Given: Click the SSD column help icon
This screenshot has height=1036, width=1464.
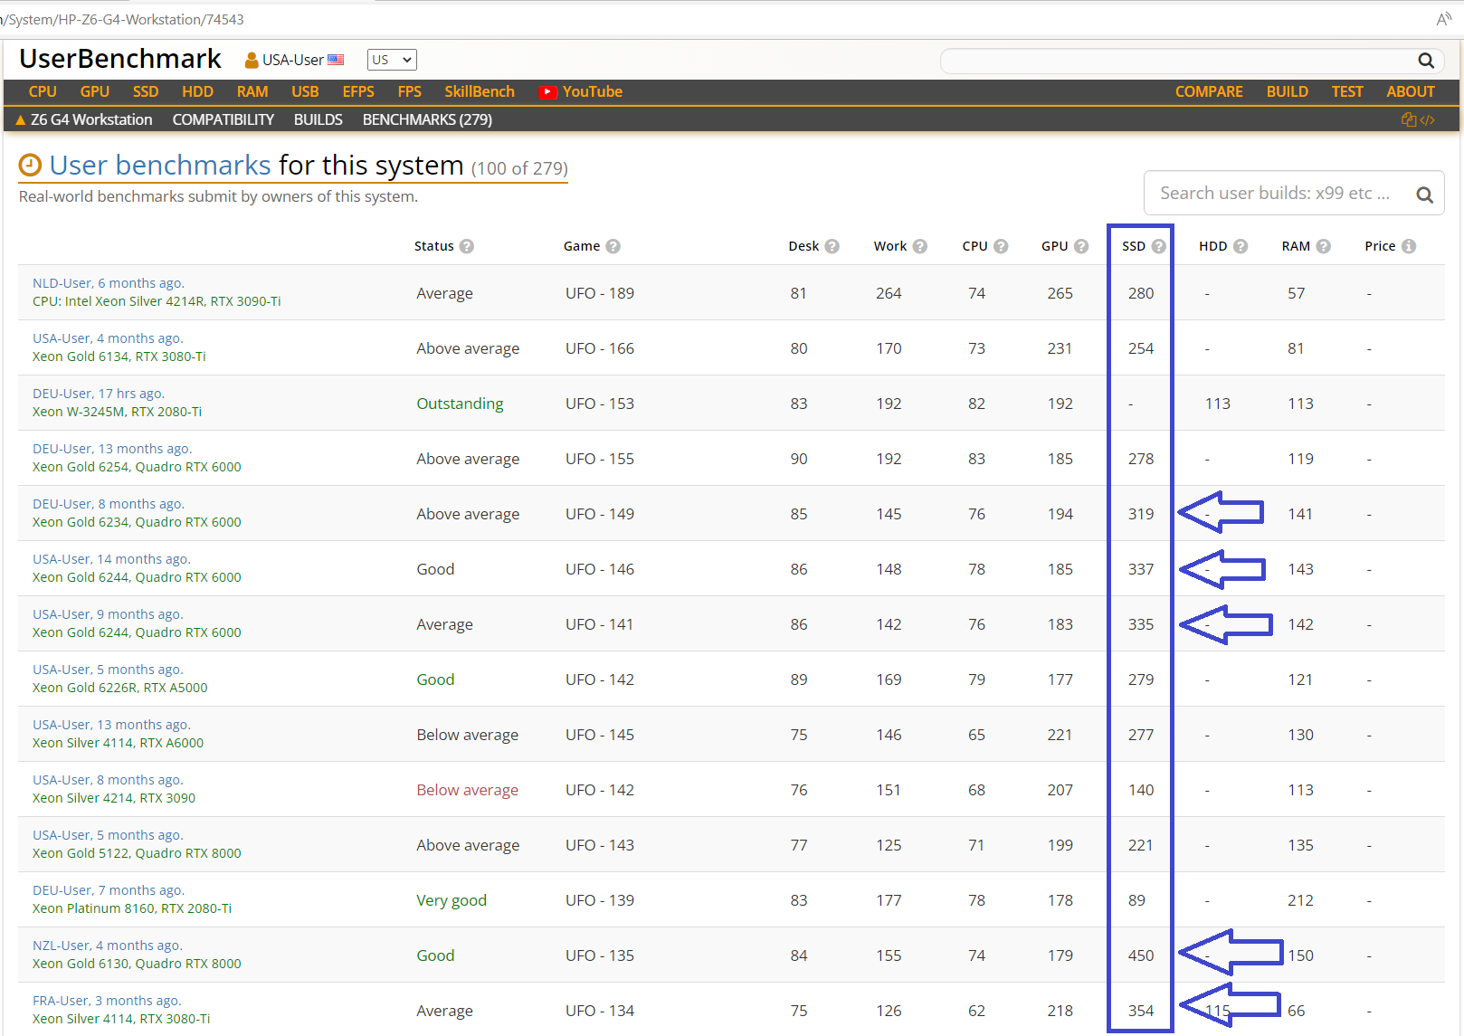Looking at the screenshot, I should pos(1158,246).
